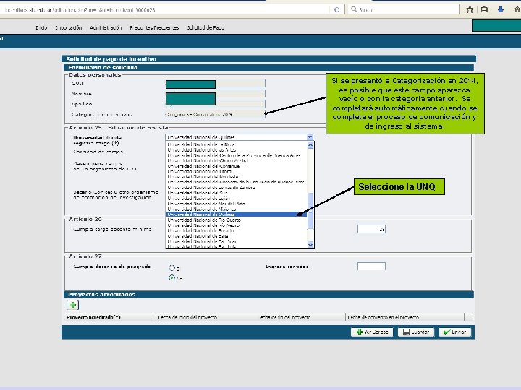Collapse the Universidad donde registra cargo dropdown
The height and width of the screenshot is (390, 521).
point(310,137)
